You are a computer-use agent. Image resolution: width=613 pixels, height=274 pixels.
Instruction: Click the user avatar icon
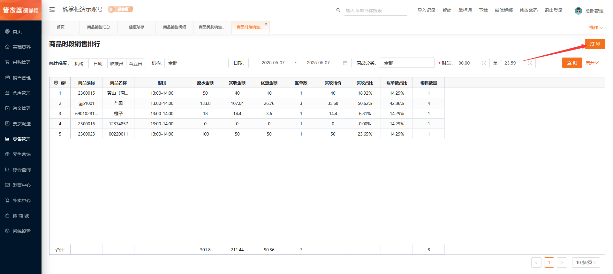pyautogui.click(x=578, y=11)
